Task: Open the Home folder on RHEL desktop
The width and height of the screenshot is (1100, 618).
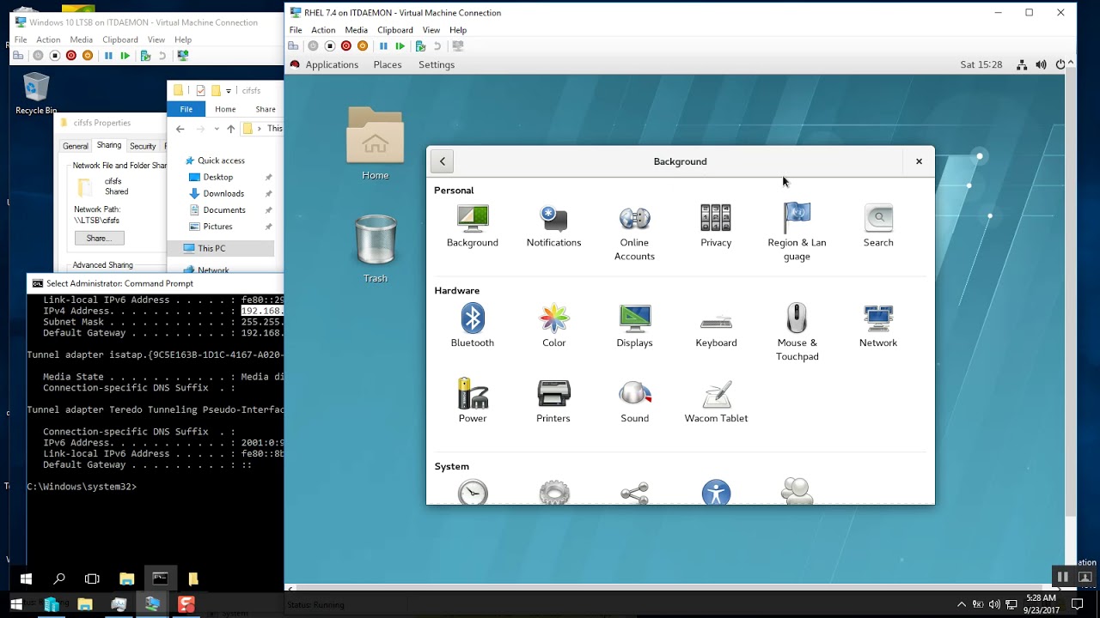Action: (x=375, y=143)
